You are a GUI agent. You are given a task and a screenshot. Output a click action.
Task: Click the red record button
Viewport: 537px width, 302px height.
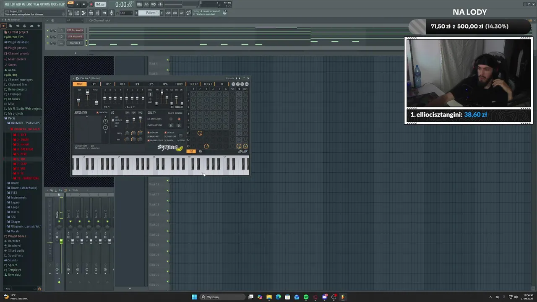tap(91, 4)
